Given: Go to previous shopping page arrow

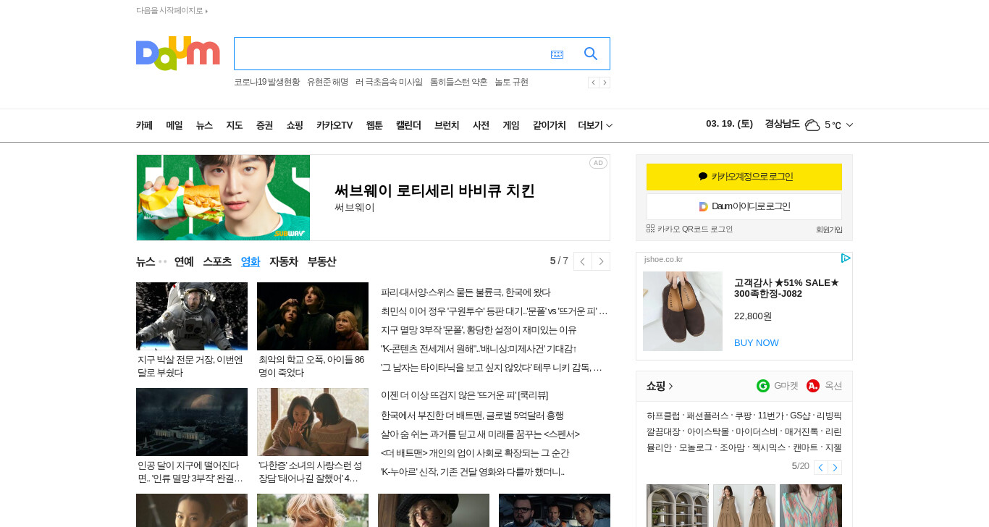Looking at the screenshot, I should point(820,468).
